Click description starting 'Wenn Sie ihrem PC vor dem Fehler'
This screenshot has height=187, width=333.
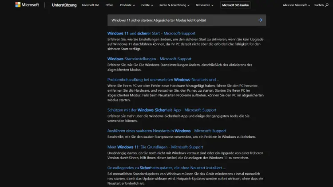coord(186,93)
